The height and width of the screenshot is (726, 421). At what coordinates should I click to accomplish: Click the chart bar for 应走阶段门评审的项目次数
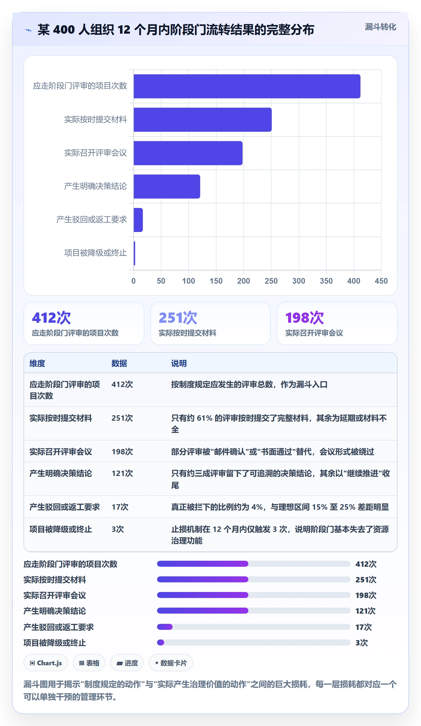click(247, 86)
